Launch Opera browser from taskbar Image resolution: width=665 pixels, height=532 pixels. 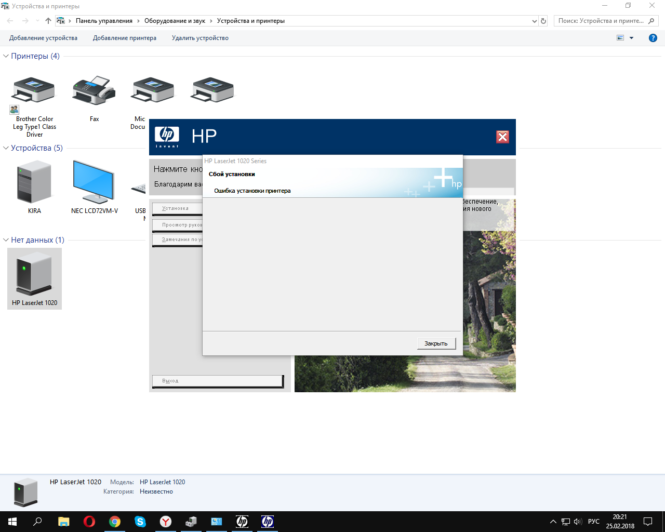pos(89,522)
